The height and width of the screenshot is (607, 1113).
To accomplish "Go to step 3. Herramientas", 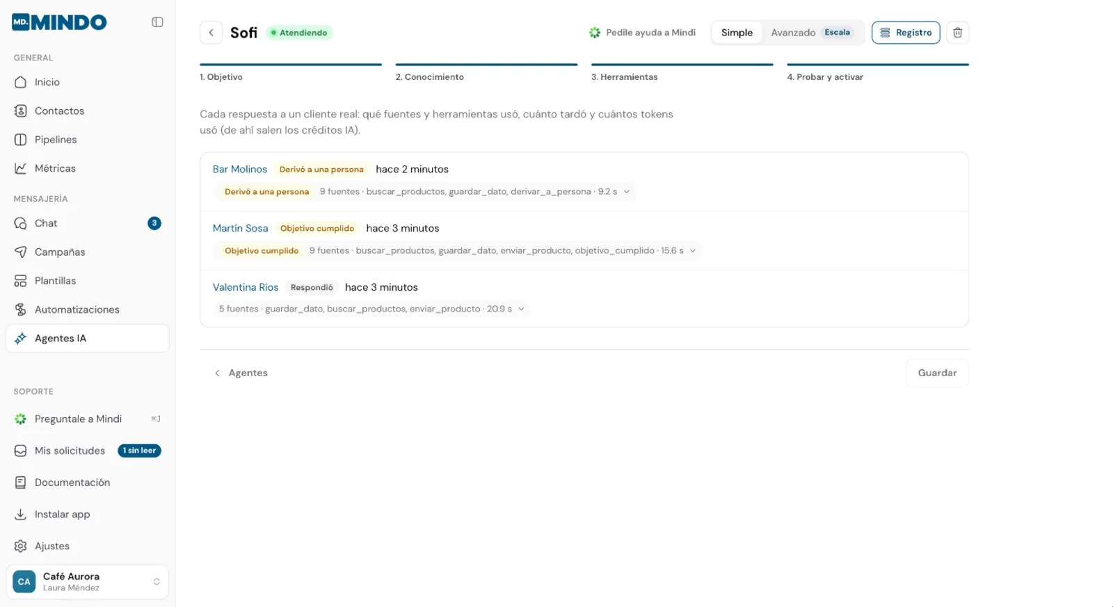I will [x=682, y=73].
